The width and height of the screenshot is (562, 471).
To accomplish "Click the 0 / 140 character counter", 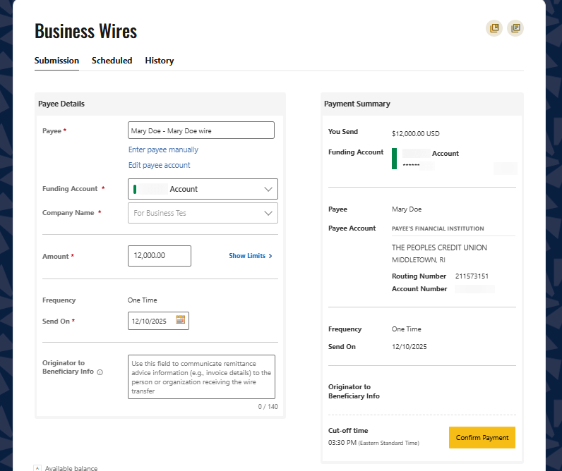I will tap(268, 407).
